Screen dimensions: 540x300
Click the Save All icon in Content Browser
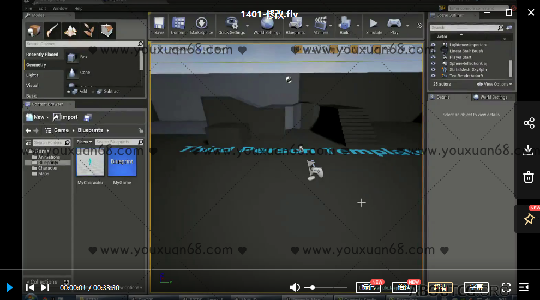pyautogui.click(x=88, y=117)
